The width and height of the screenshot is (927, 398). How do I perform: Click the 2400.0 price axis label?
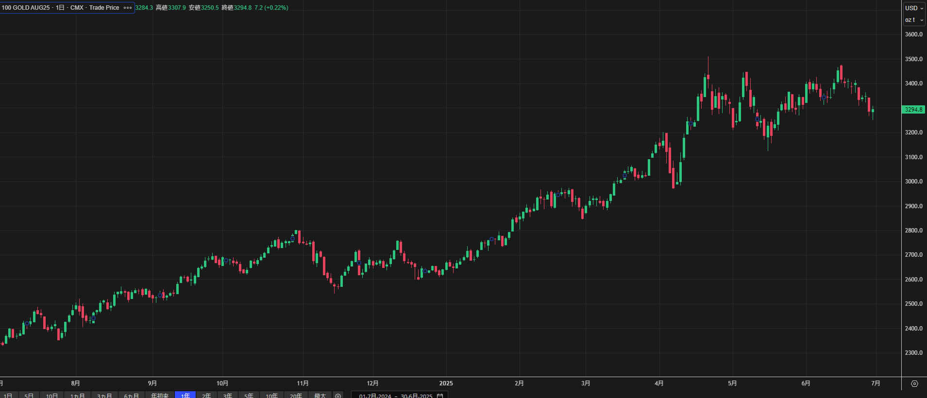coord(914,329)
